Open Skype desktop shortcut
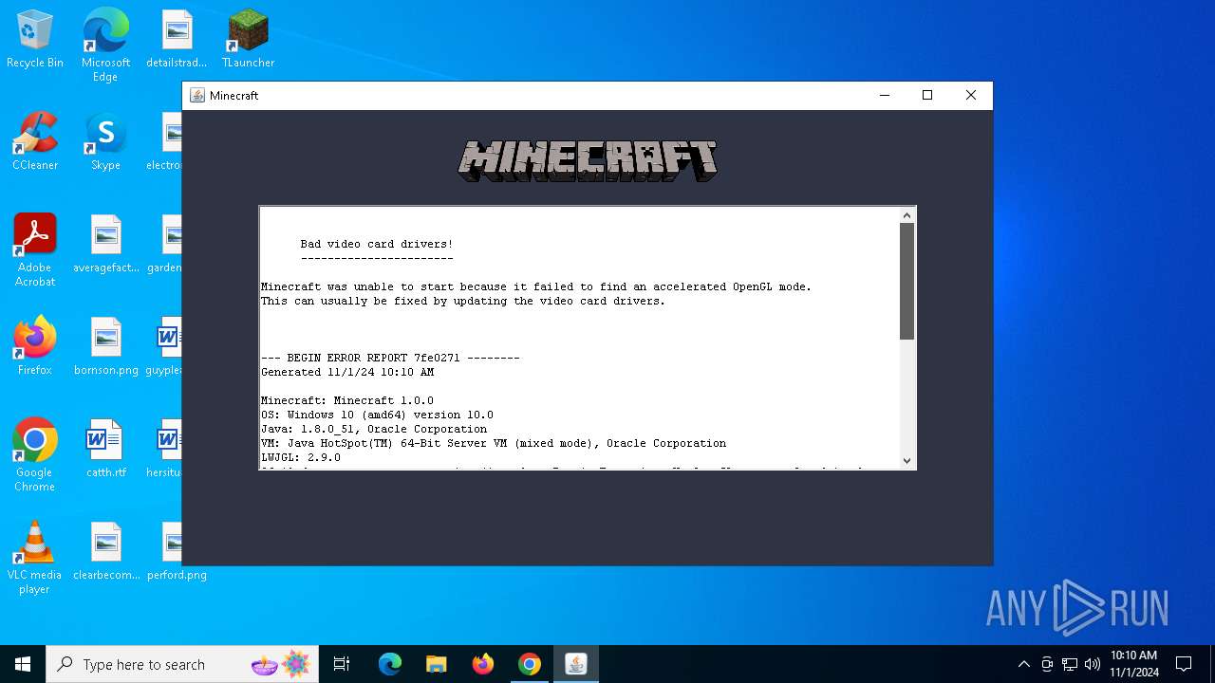Image resolution: width=1215 pixels, height=683 pixels. pyautogui.click(x=105, y=141)
